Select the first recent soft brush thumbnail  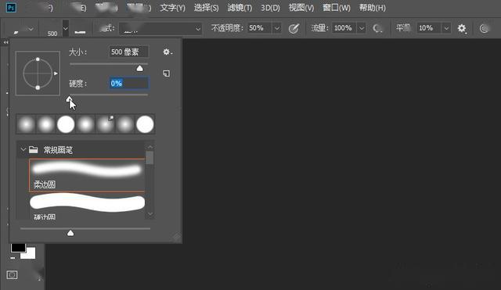click(x=26, y=124)
